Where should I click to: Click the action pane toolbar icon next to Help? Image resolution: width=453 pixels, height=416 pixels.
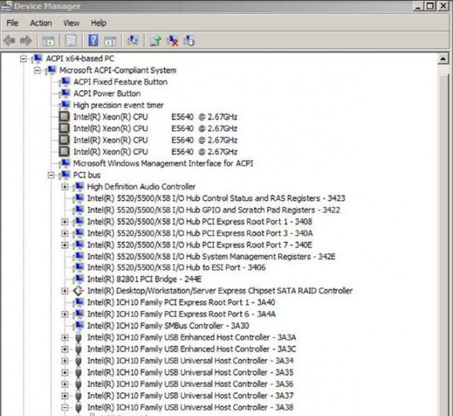click(x=110, y=41)
